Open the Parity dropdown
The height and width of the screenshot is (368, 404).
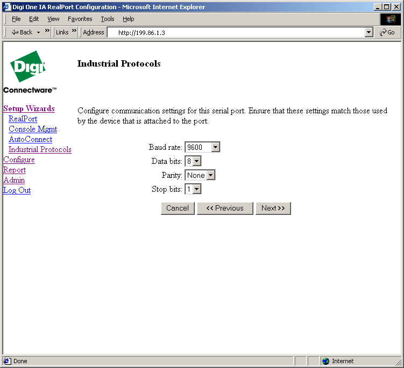[x=210, y=175]
